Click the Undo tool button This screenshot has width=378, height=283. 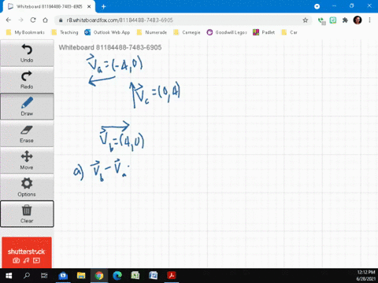pyautogui.click(x=27, y=53)
